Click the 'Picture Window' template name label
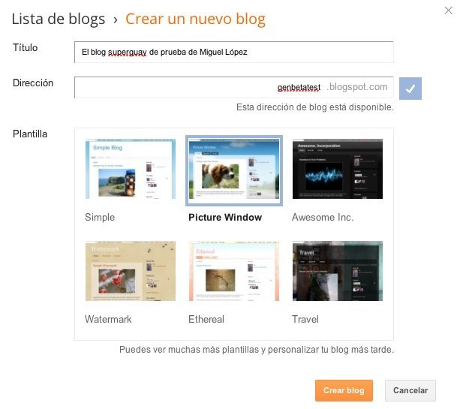 [x=225, y=217]
